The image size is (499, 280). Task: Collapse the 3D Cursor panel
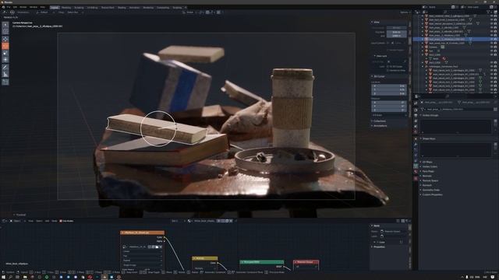[379, 76]
